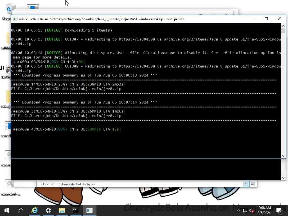Open Settings from the taskbar gear icon
Viewport: 288px width, 216px height.
[48, 210]
